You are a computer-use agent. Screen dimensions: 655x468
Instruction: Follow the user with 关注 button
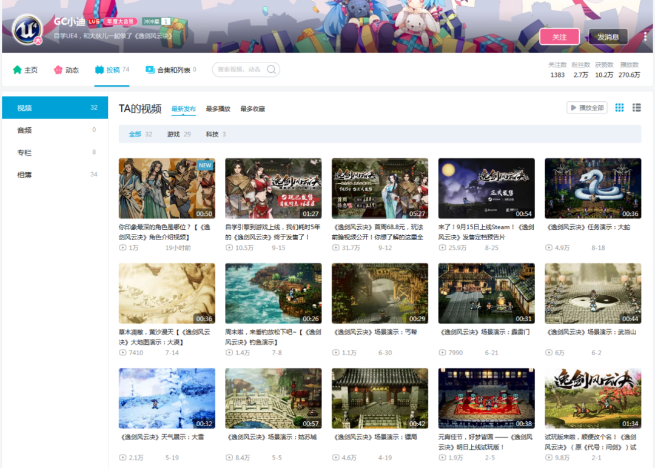tap(559, 37)
